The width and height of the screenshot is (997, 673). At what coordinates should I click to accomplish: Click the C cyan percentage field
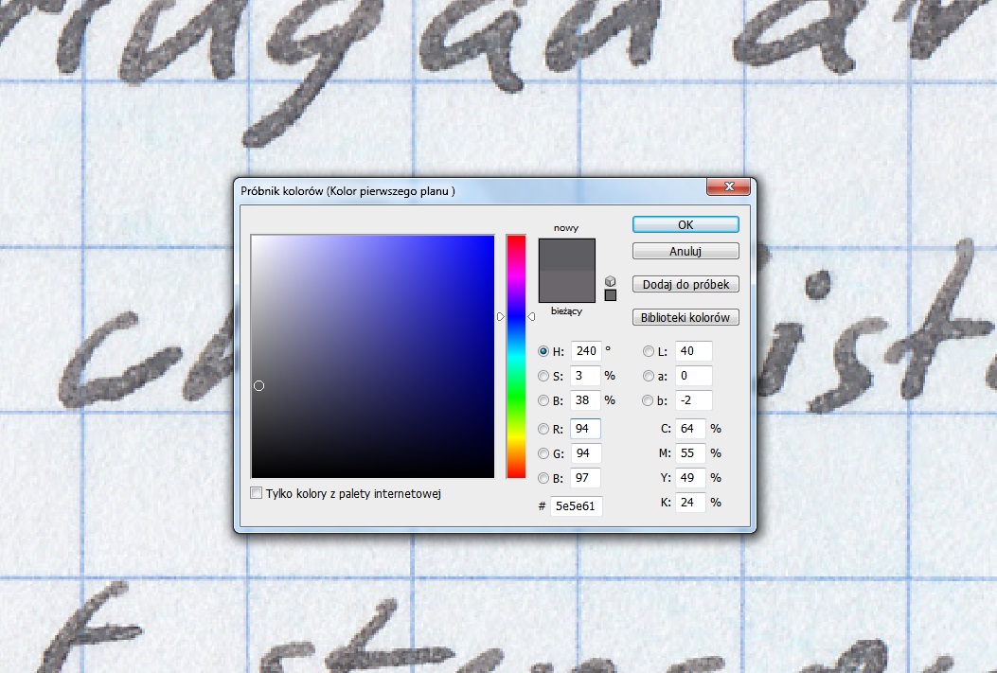tap(690, 429)
